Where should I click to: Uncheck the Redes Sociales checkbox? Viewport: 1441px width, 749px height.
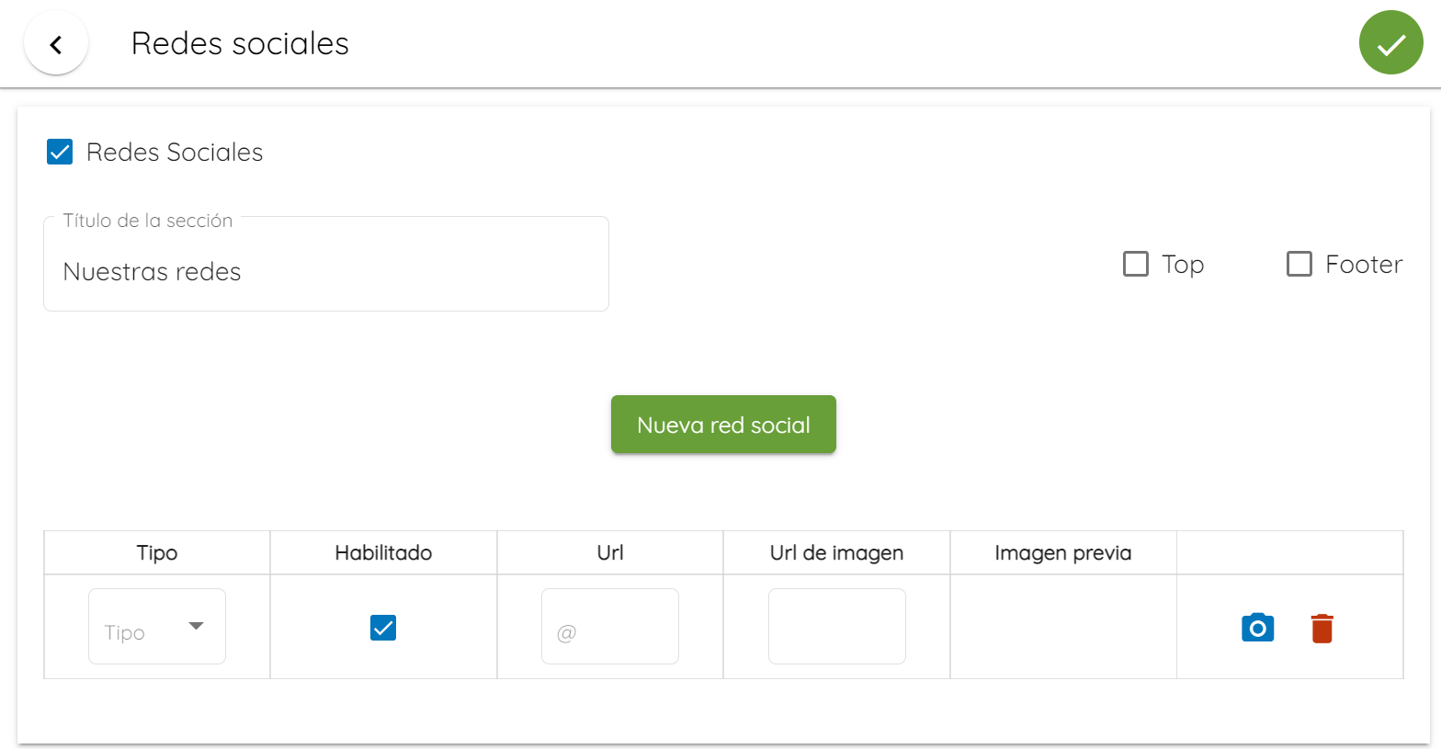click(x=60, y=152)
